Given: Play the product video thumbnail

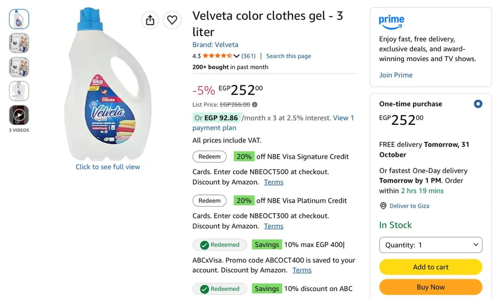Looking at the screenshot, I should (19, 115).
